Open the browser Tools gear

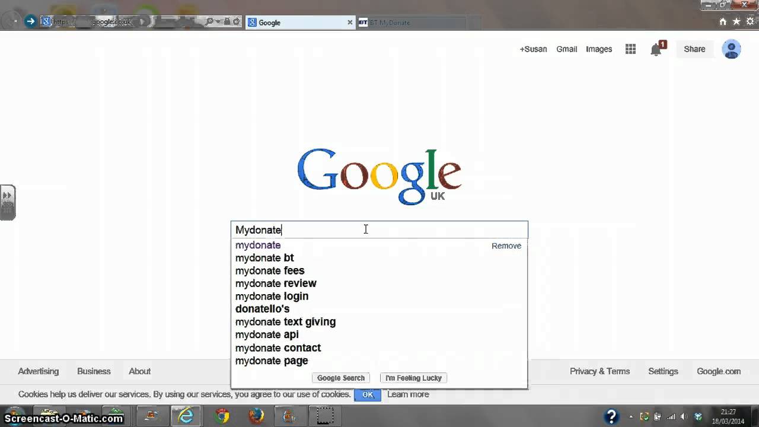pos(750,21)
